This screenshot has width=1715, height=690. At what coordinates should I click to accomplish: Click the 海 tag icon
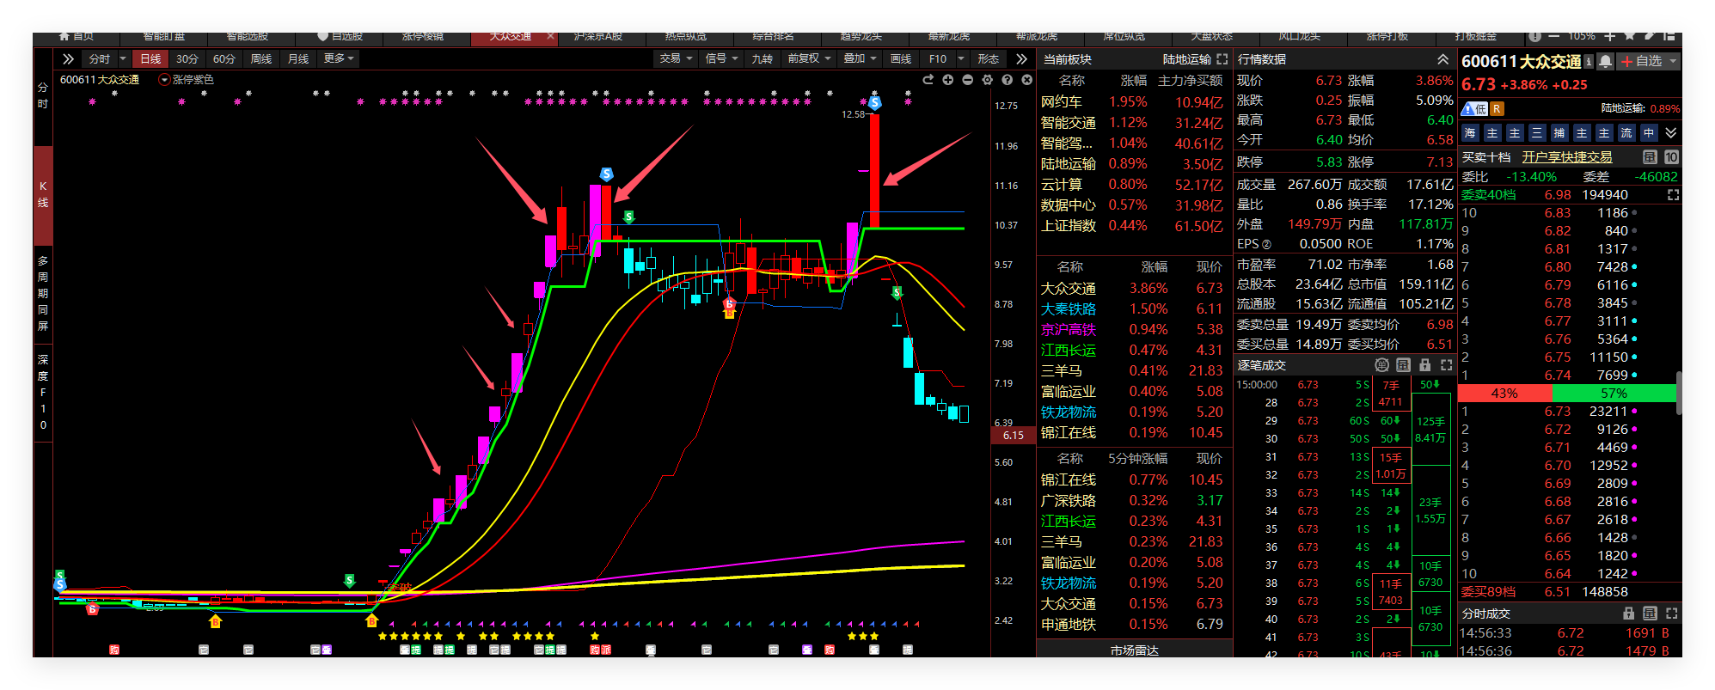click(x=1470, y=133)
